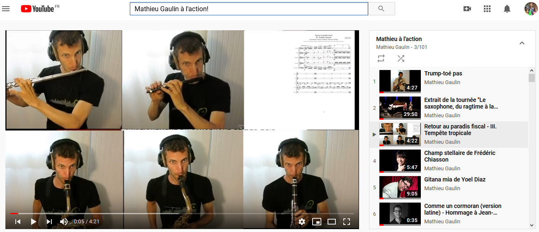
Task: Toggle theater mode view
Action: click(332, 222)
